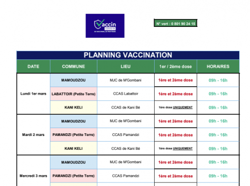250x186 pixels.
Task: Select the Lundi 1er mars date cell
Action: [x=34, y=94]
